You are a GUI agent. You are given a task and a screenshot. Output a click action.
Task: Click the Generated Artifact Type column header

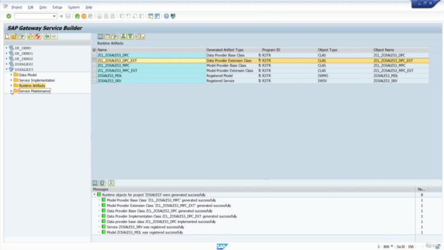tap(233, 50)
